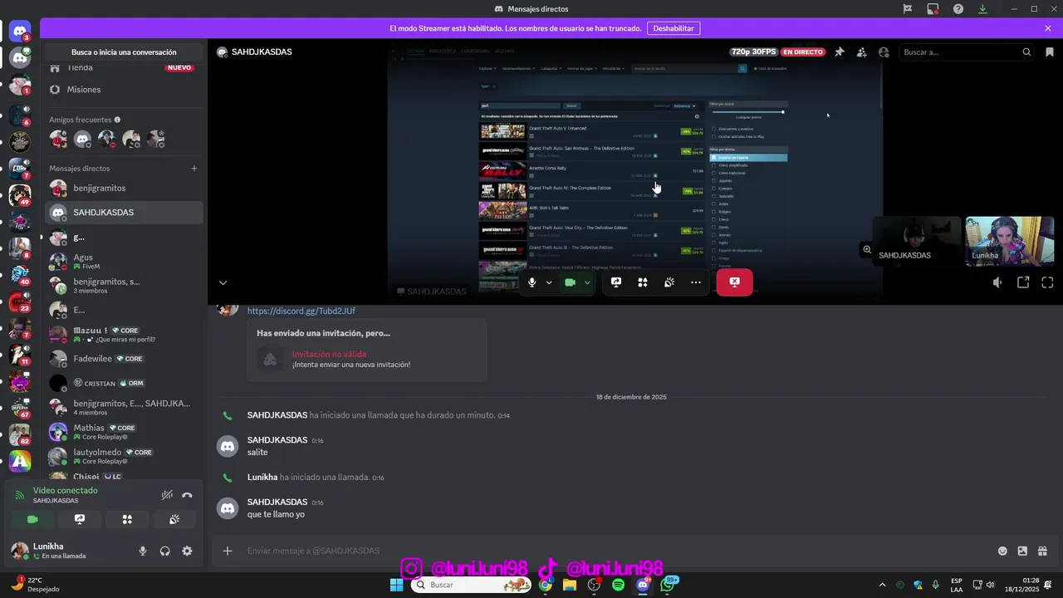
Task: Open microphone options arrow in call bar
Action: pyautogui.click(x=549, y=282)
